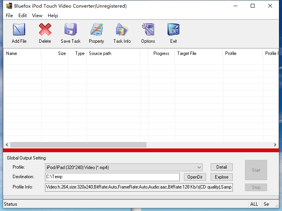The height and width of the screenshot is (211, 282).
Task: Click the Exit toolbar icon
Action: [x=173, y=29]
